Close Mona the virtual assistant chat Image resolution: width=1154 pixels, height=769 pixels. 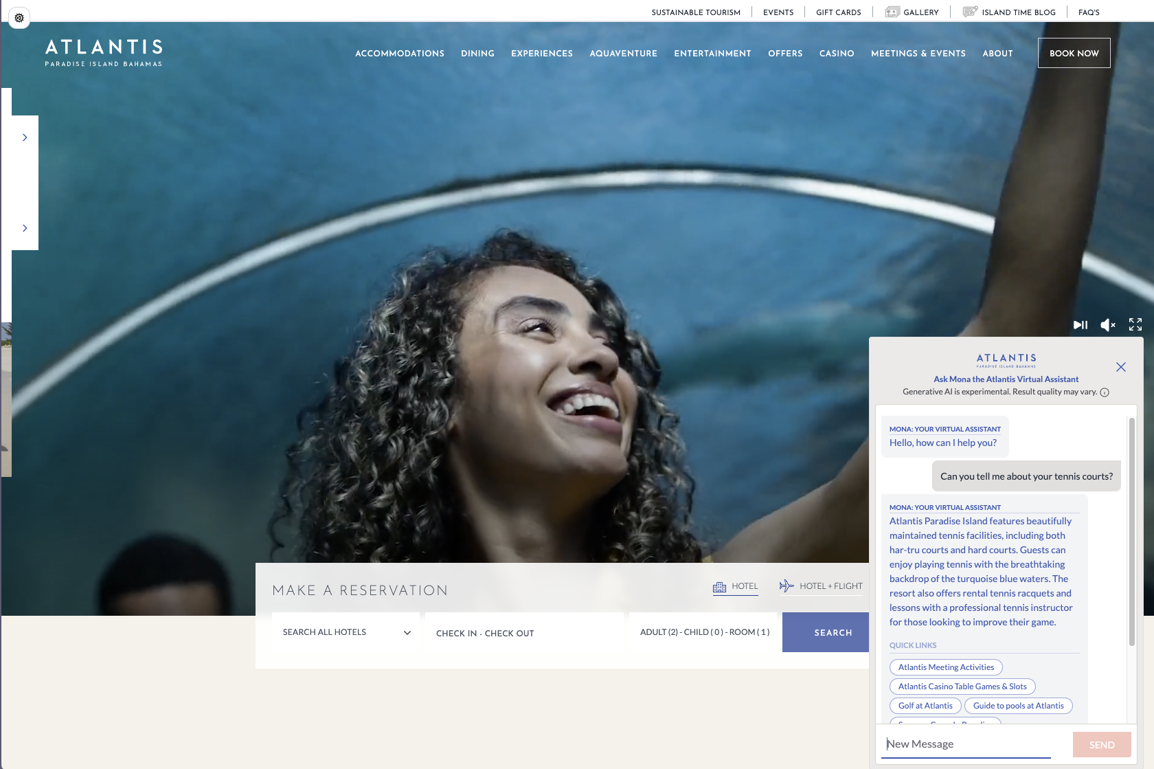point(1121,367)
